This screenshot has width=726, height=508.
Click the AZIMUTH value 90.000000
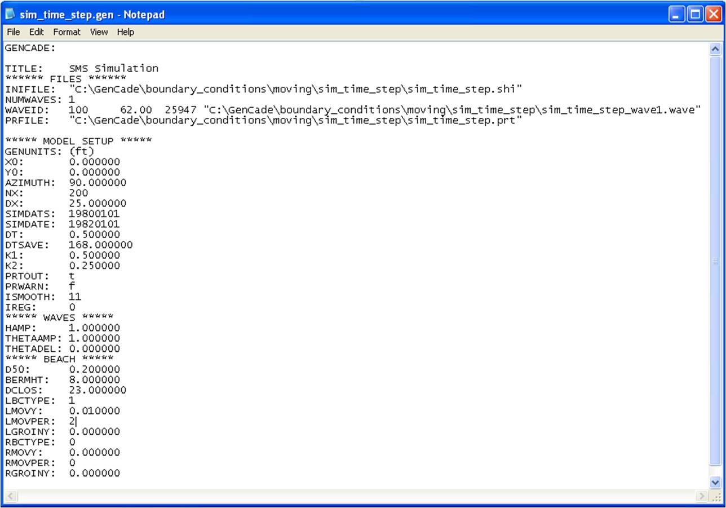click(x=98, y=183)
